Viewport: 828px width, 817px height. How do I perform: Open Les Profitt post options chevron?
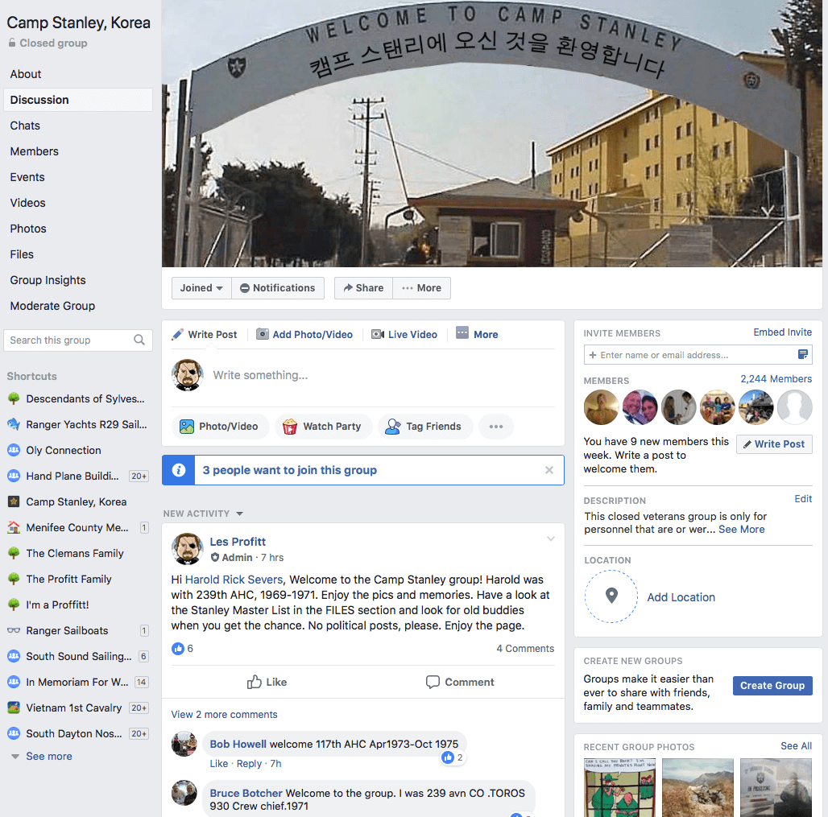click(x=551, y=538)
